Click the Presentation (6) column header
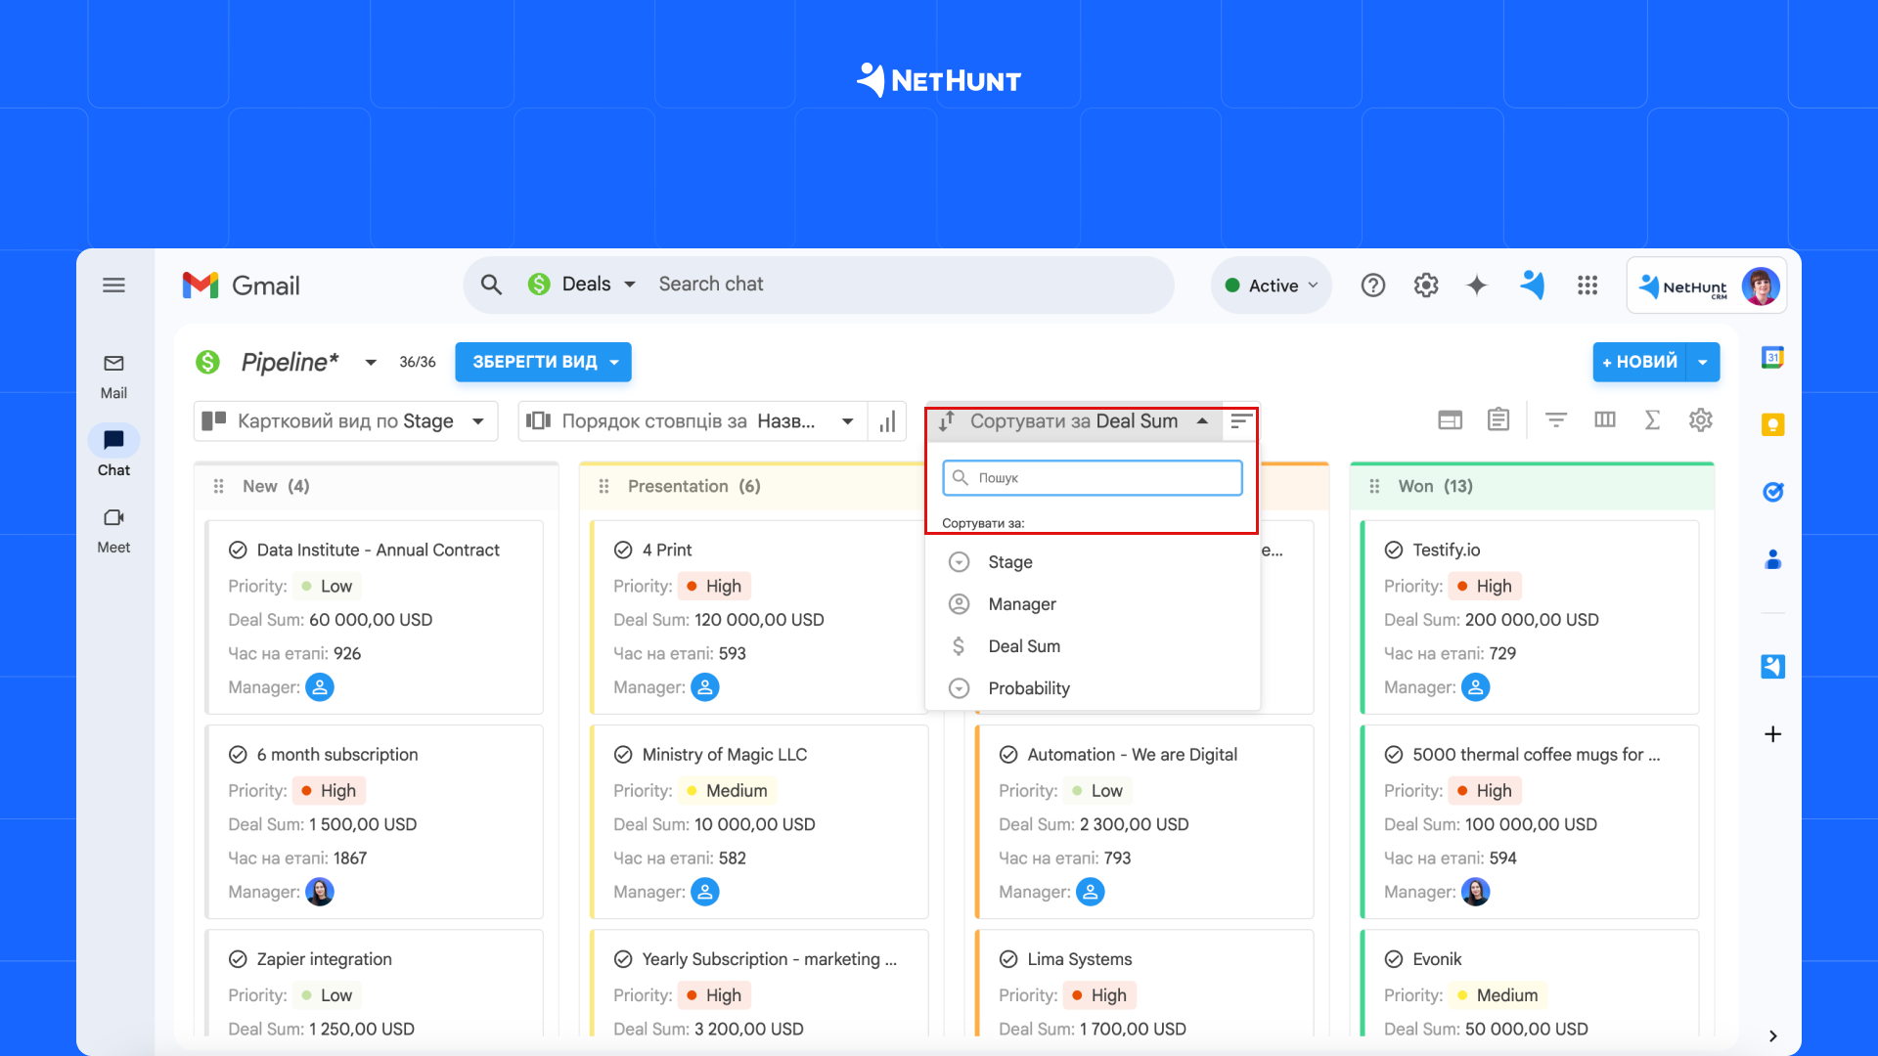The image size is (1878, 1056). pos(693,486)
